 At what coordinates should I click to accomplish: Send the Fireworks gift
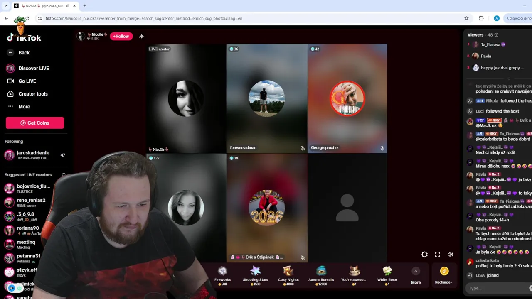(x=222, y=276)
